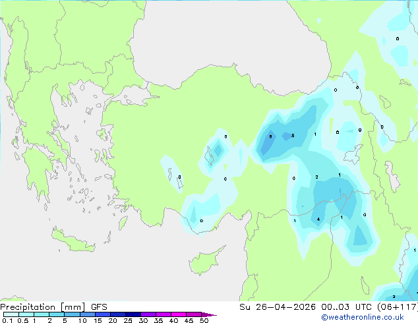Screen dimensions: 418x323
Task: Select the 0.5–1 mm legend color box
Action: [x=26, y=314]
